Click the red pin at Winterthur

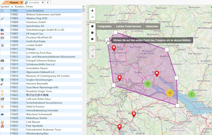(134, 114)
